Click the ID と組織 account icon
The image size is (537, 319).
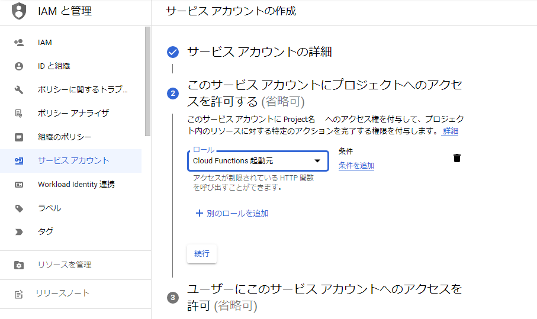[x=19, y=66]
